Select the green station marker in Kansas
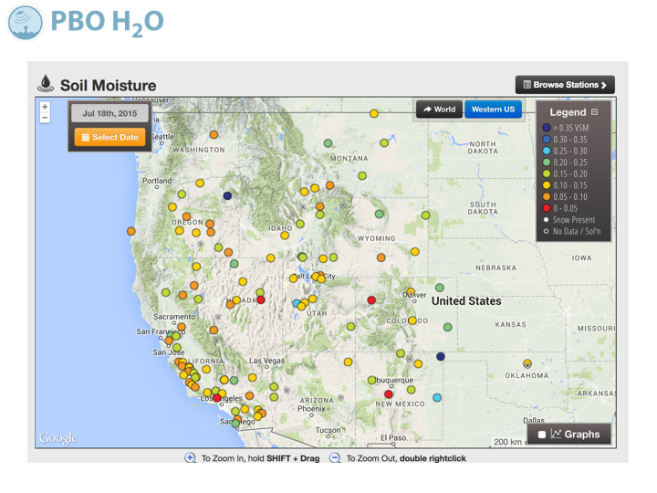Image resolution: width=657 pixels, height=493 pixels. pos(447,327)
